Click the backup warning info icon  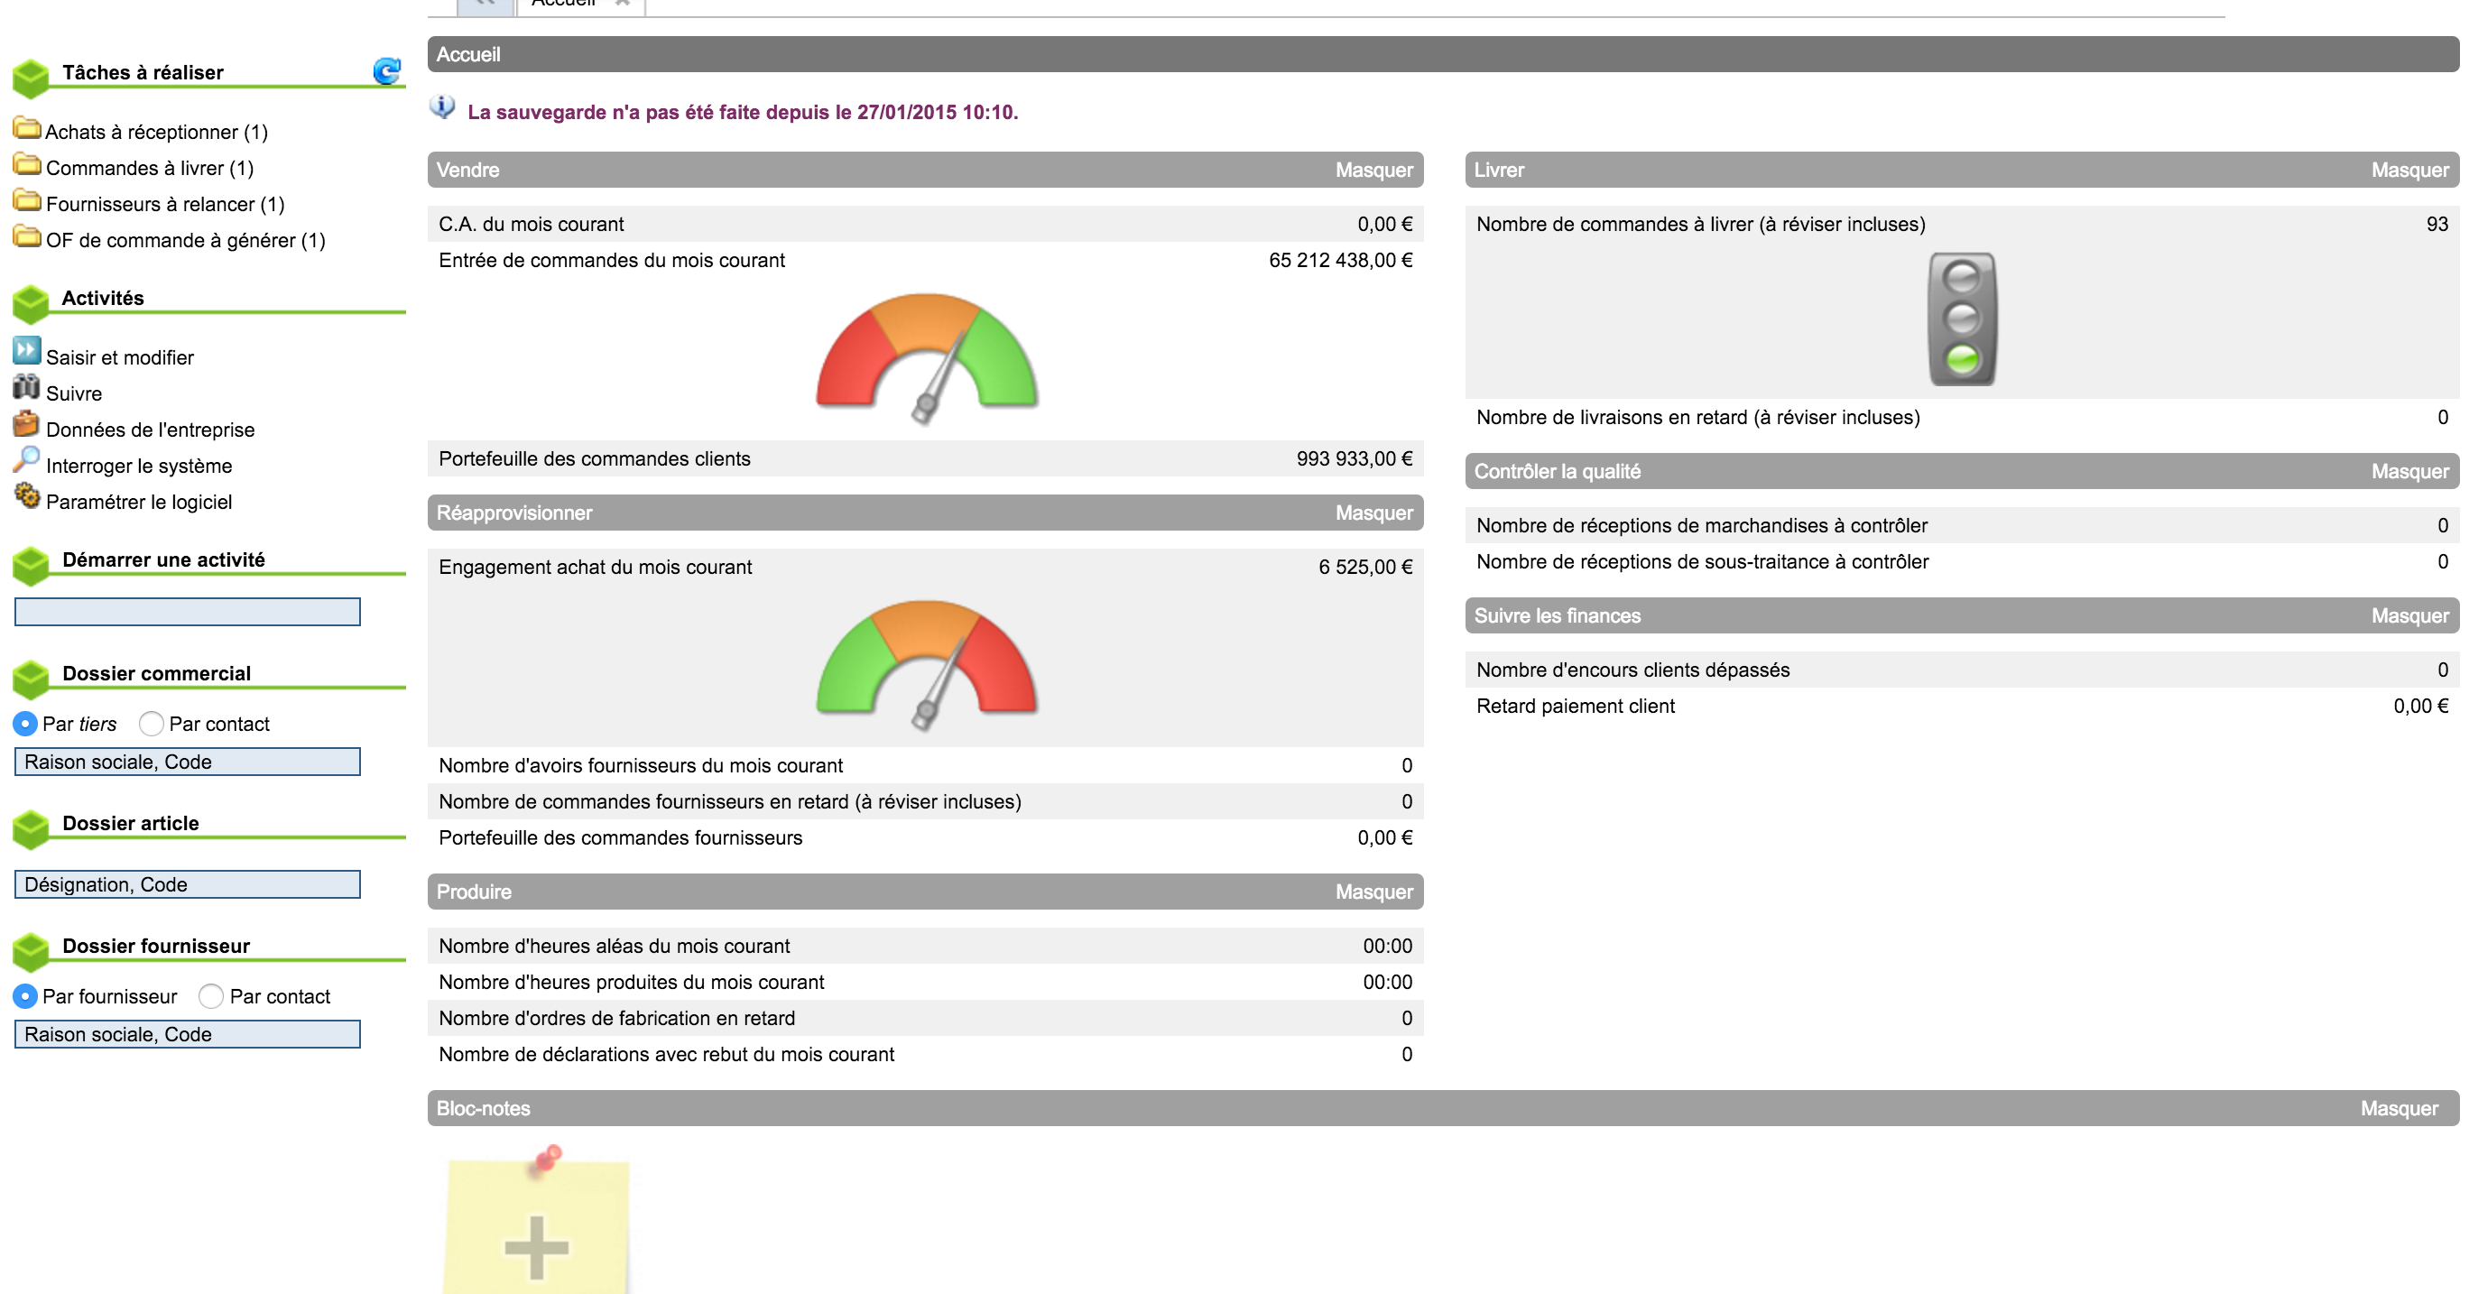point(442,107)
